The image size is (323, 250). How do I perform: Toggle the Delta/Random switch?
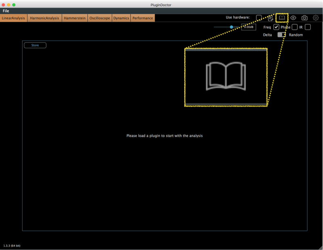281,35
